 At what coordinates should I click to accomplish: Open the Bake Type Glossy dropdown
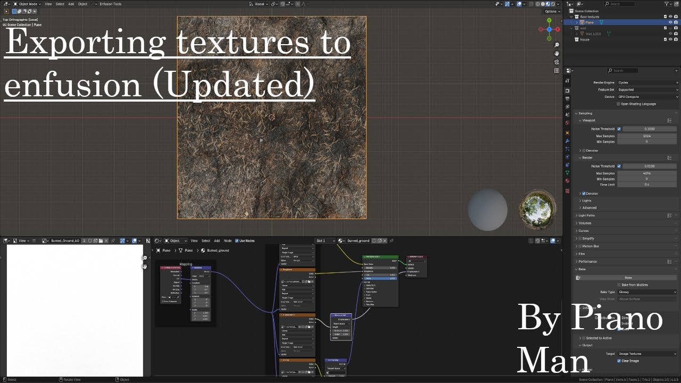tap(647, 292)
